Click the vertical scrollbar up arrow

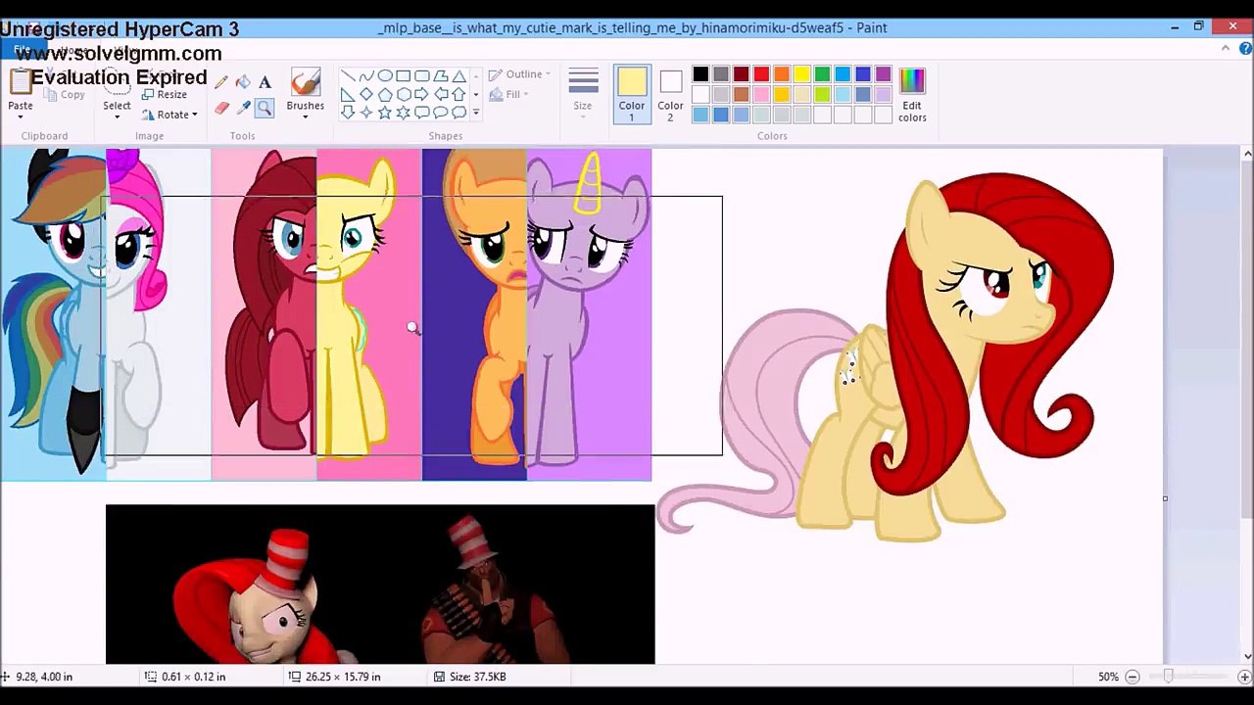click(x=1247, y=155)
